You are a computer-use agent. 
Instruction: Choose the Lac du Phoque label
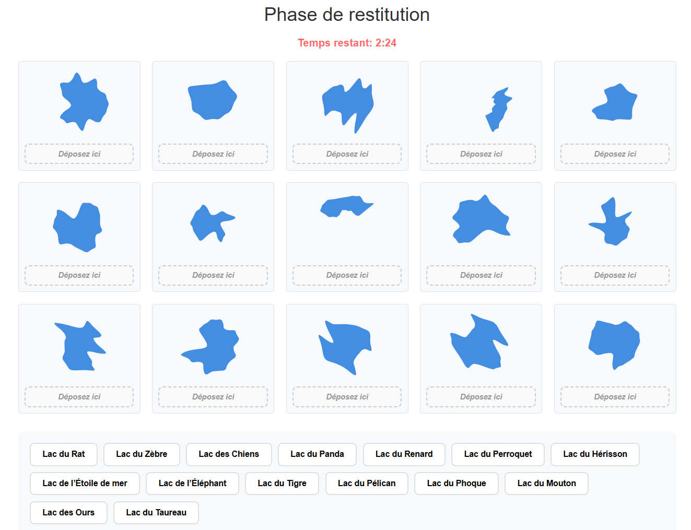coord(456,484)
